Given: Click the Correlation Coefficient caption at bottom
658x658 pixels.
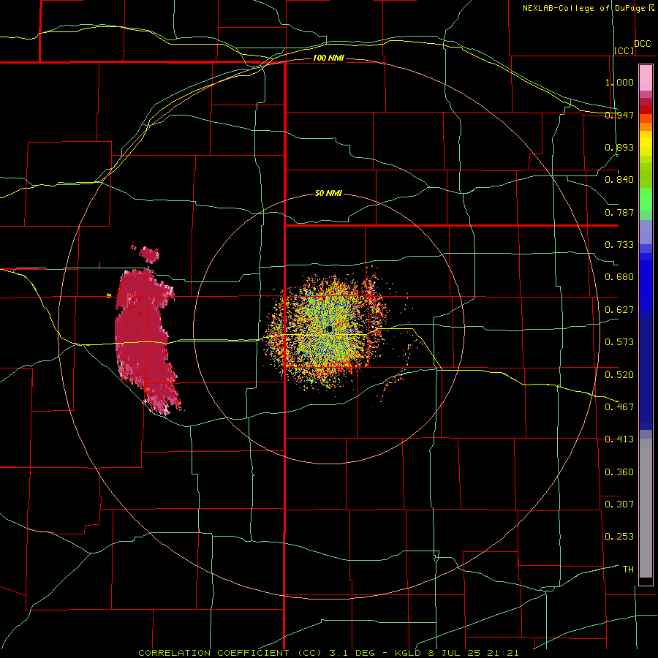Looking at the screenshot, I should click(328, 653).
